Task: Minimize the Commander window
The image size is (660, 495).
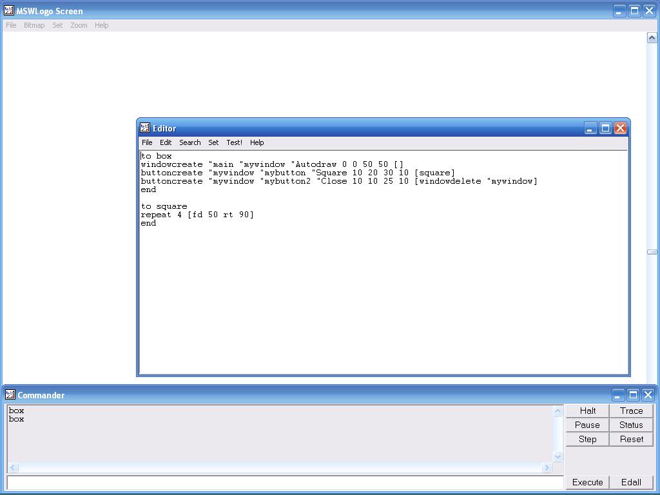Action: pyautogui.click(x=618, y=395)
